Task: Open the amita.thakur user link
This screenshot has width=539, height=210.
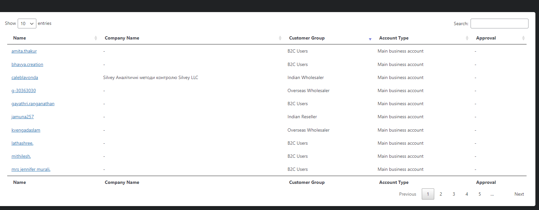Action: pos(24,51)
